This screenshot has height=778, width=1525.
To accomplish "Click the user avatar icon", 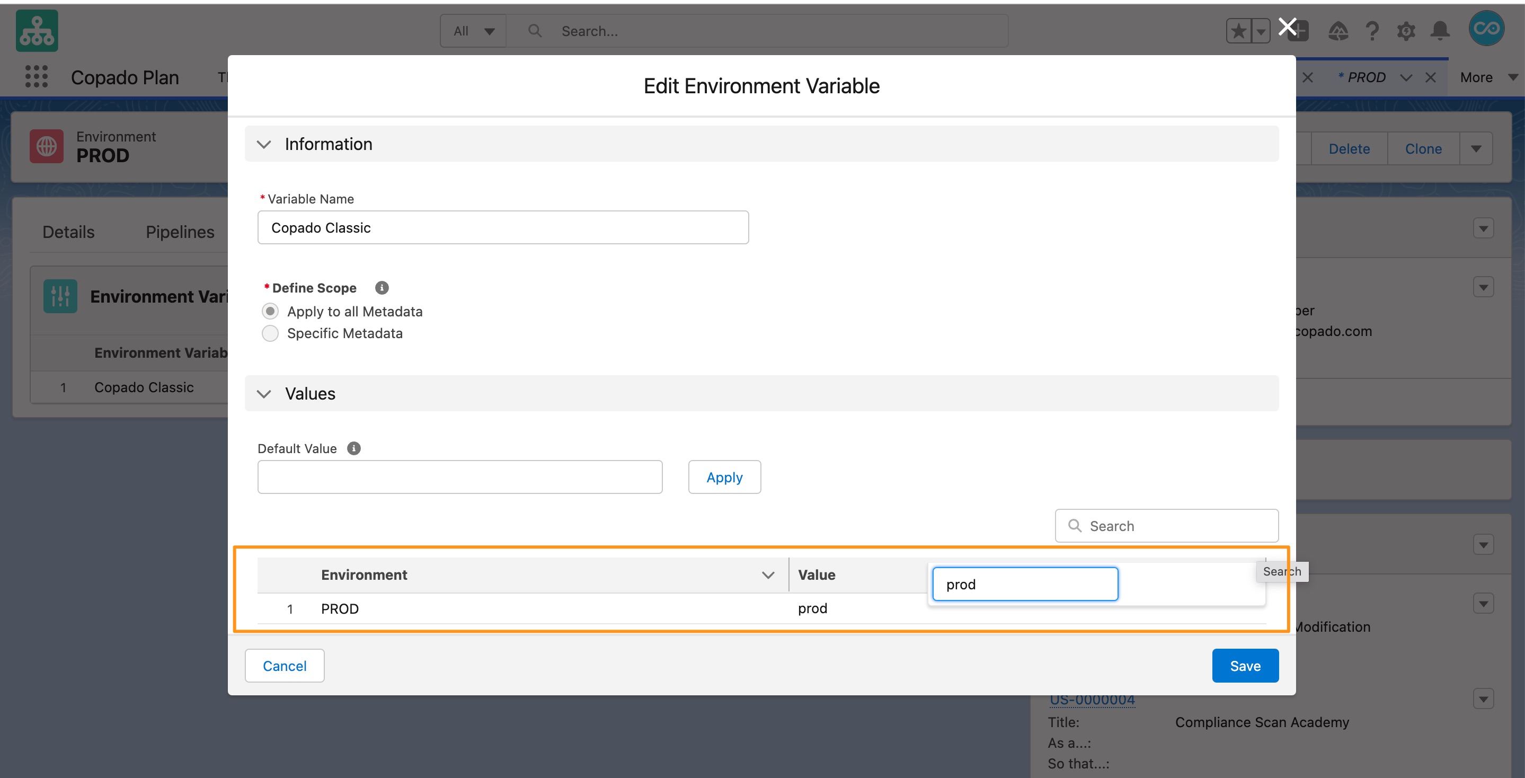I will [1486, 29].
